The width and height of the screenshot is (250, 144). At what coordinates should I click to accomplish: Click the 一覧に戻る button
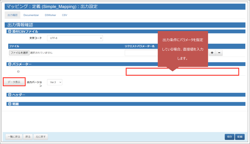click(x=13, y=137)
